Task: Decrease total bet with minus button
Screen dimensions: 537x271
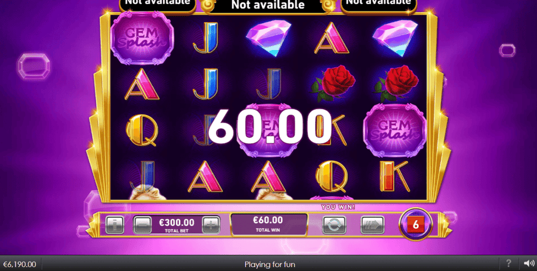Action: click(142, 225)
